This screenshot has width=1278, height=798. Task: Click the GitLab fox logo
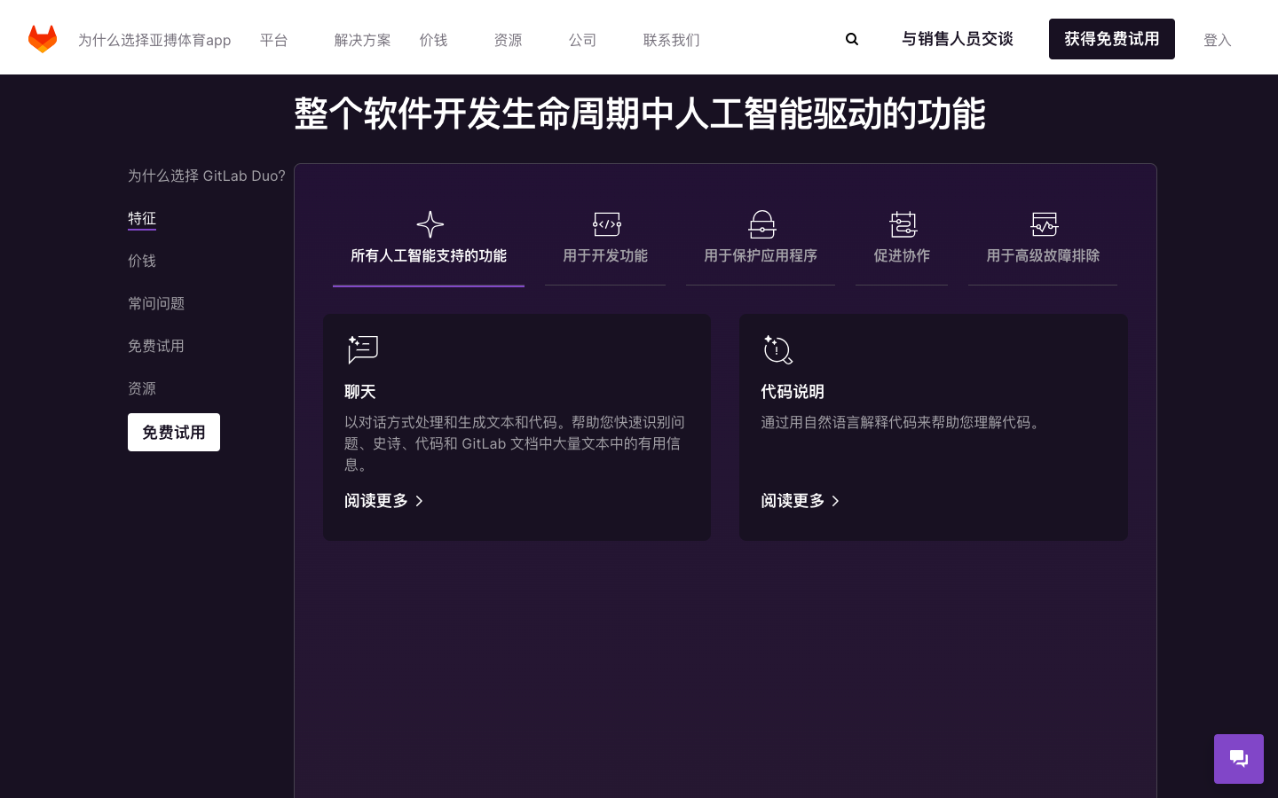(43, 39)
